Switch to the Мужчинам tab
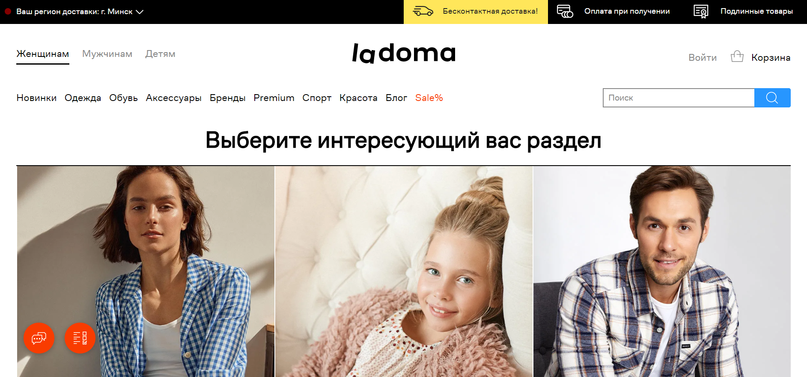Viewport: 807px width, 377px height. click(x=107, y=54)
